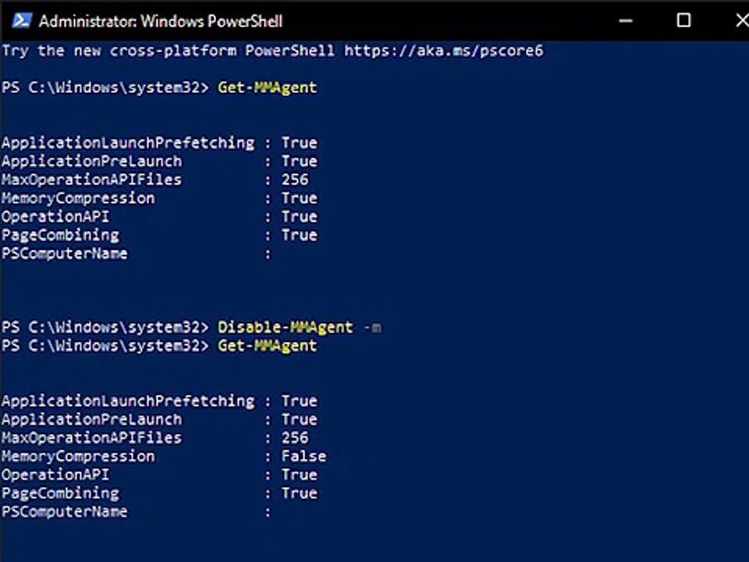Click the MemoryCompression True value
749x562 pixels.
[x=300, y=198]
